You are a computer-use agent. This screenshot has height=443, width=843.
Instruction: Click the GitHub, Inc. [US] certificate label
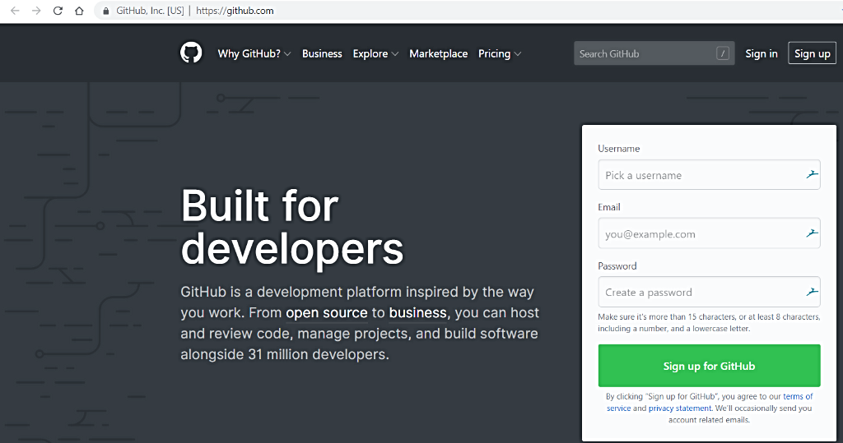click(150, 11)
